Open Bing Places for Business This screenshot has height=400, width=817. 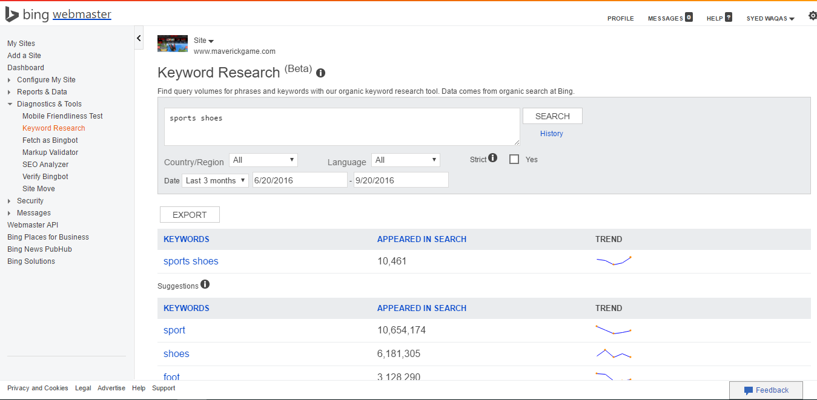(x=48, y=237)
